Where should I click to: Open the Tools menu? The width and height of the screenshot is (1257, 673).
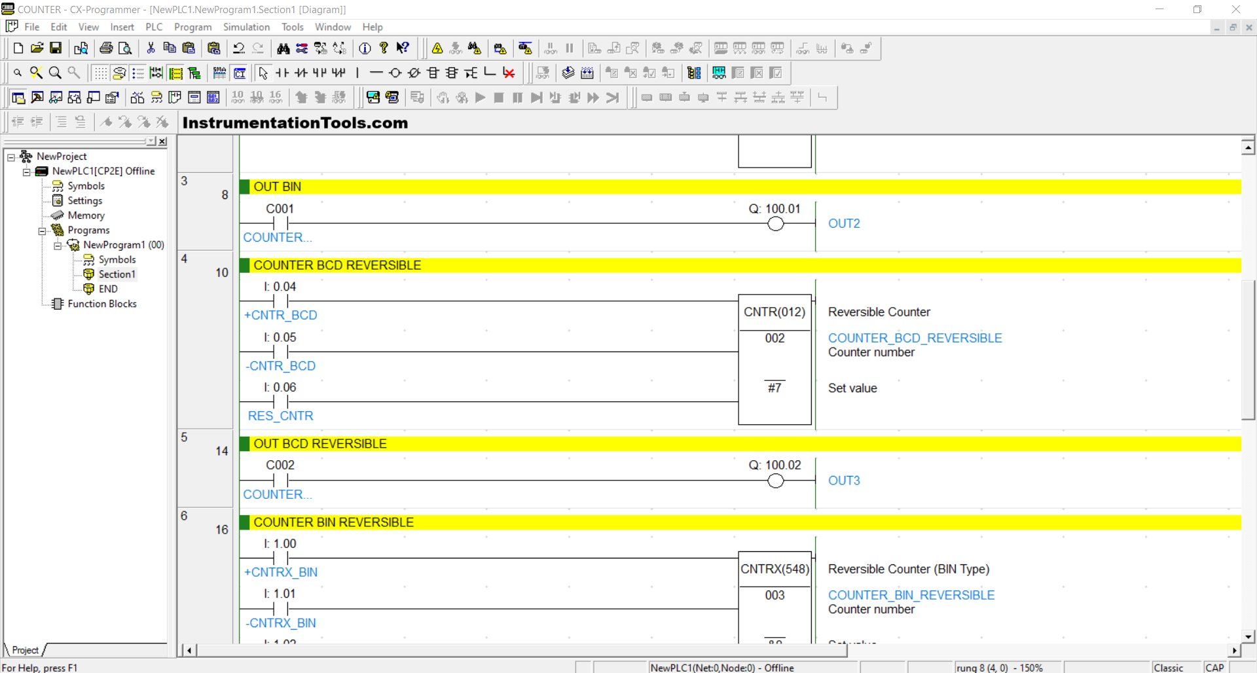click(x=293, y=27)
